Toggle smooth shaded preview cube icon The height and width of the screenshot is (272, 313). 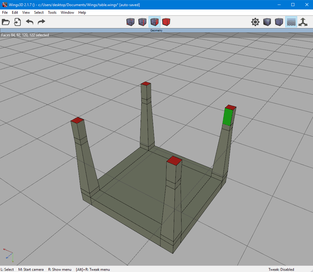click(267, 22)
